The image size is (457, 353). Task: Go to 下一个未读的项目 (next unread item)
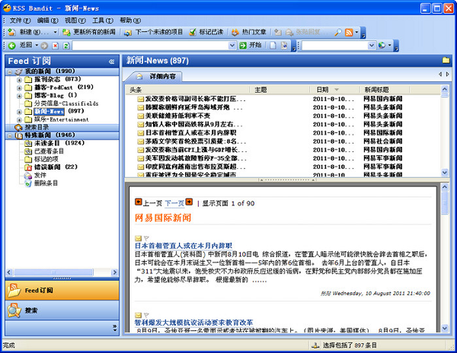point(153,32)
